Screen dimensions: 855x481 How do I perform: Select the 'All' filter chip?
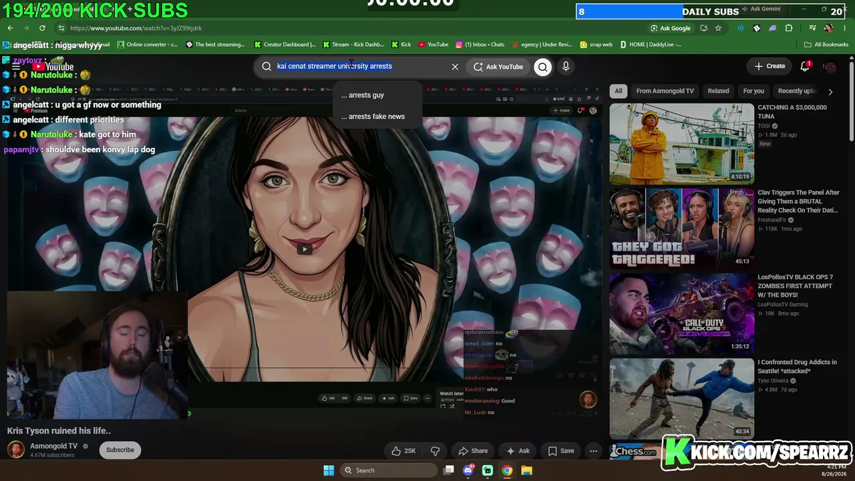(619, 91)
